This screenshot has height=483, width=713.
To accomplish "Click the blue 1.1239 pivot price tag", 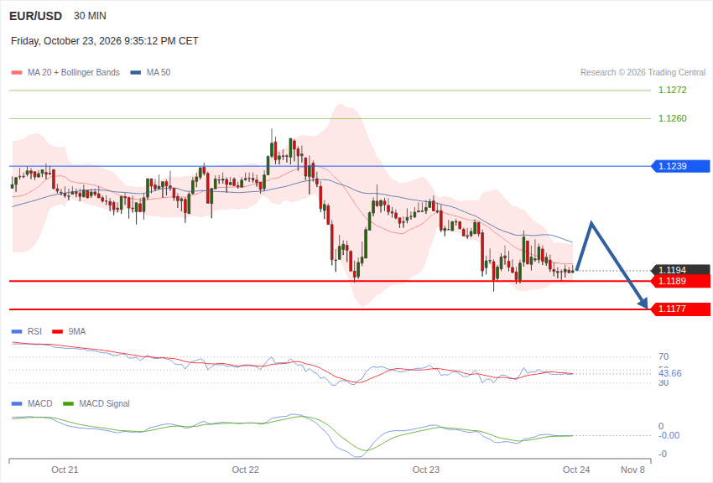I will pos(681,166).
